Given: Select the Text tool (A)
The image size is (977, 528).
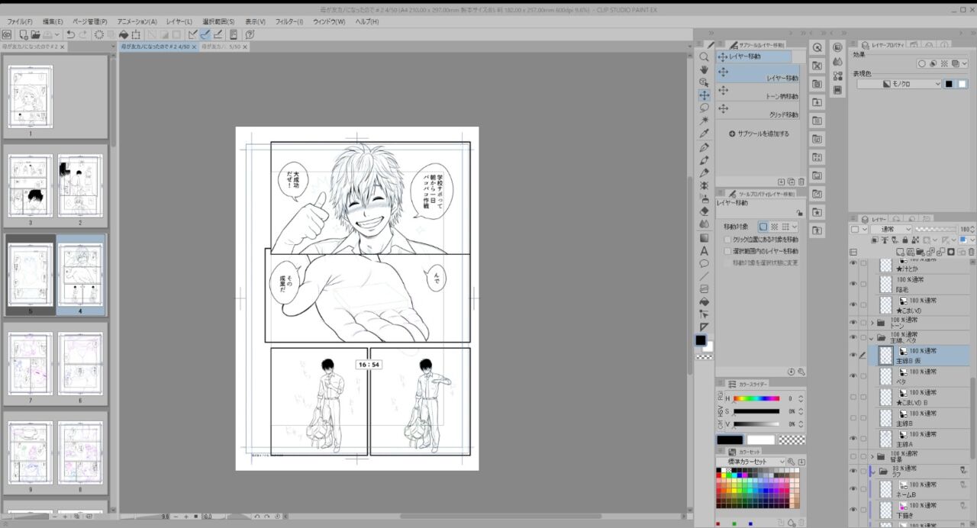Looking at the screenshot, I should point(704,250).
